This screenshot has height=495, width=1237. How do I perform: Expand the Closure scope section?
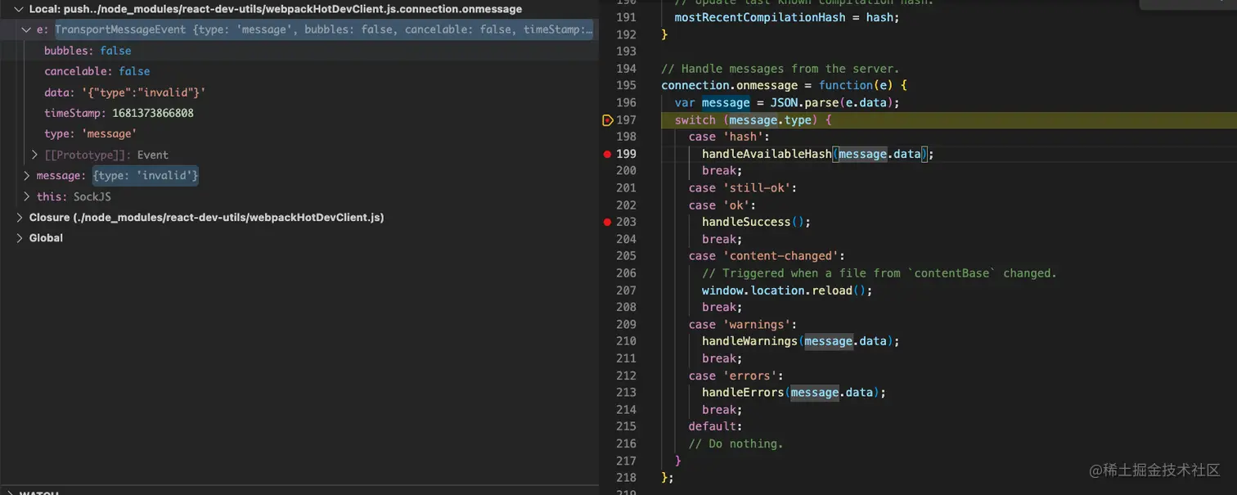click(20, 218)
